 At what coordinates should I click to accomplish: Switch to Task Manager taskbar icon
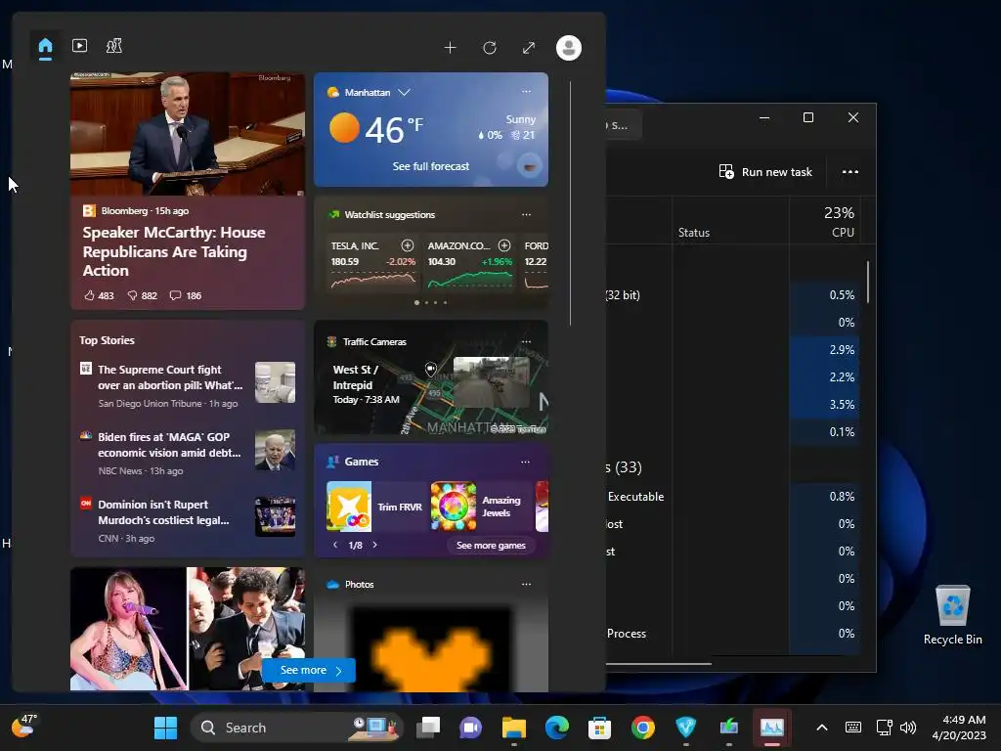coord(772,728)
